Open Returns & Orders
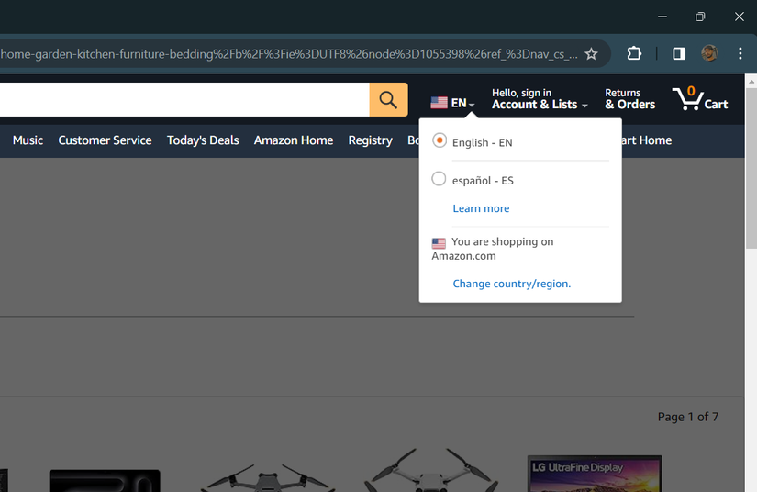 tap(629, 99)
